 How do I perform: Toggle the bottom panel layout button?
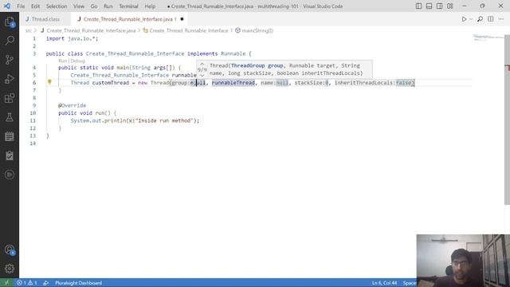click(429, 6)
